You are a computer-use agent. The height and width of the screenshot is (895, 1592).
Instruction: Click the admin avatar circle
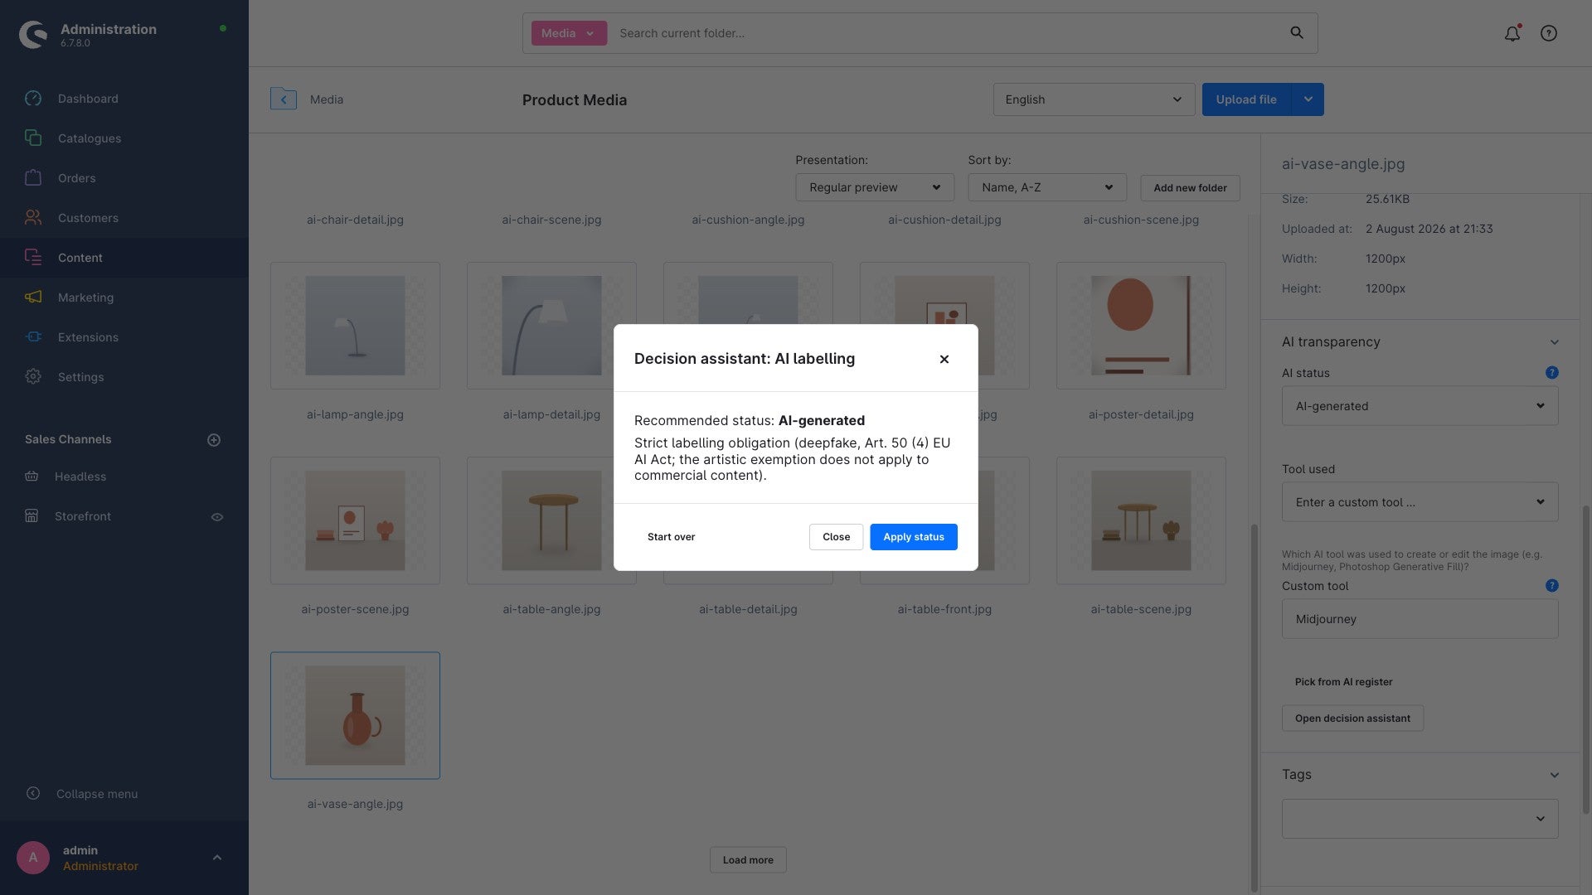click(33, 858)
